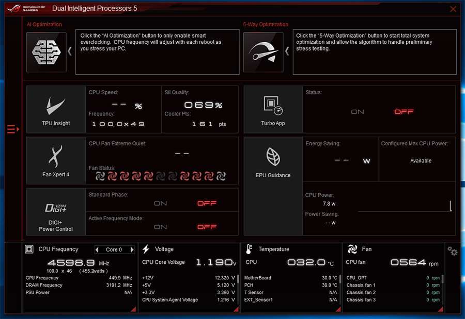Viewport: 465px width, 319px height.
Task: Click the ROG logo in title bar
Action: [x=14, y=8]
